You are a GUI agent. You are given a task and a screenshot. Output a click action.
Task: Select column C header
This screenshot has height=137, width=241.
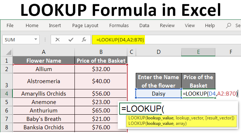pos(131,52)
